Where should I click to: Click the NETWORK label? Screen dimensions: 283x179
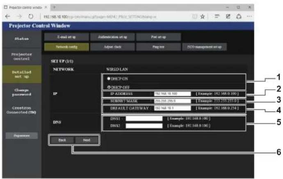(63, 69)
